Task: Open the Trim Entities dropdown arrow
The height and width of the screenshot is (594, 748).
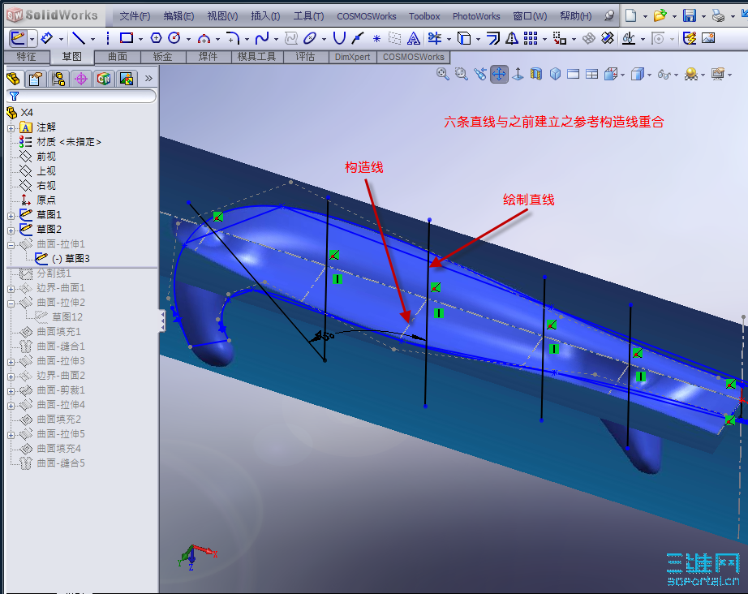Action: [x=449, y=39]
